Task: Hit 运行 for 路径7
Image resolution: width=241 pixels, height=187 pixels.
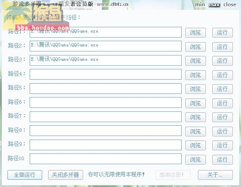Action: (x=223, y=117)
